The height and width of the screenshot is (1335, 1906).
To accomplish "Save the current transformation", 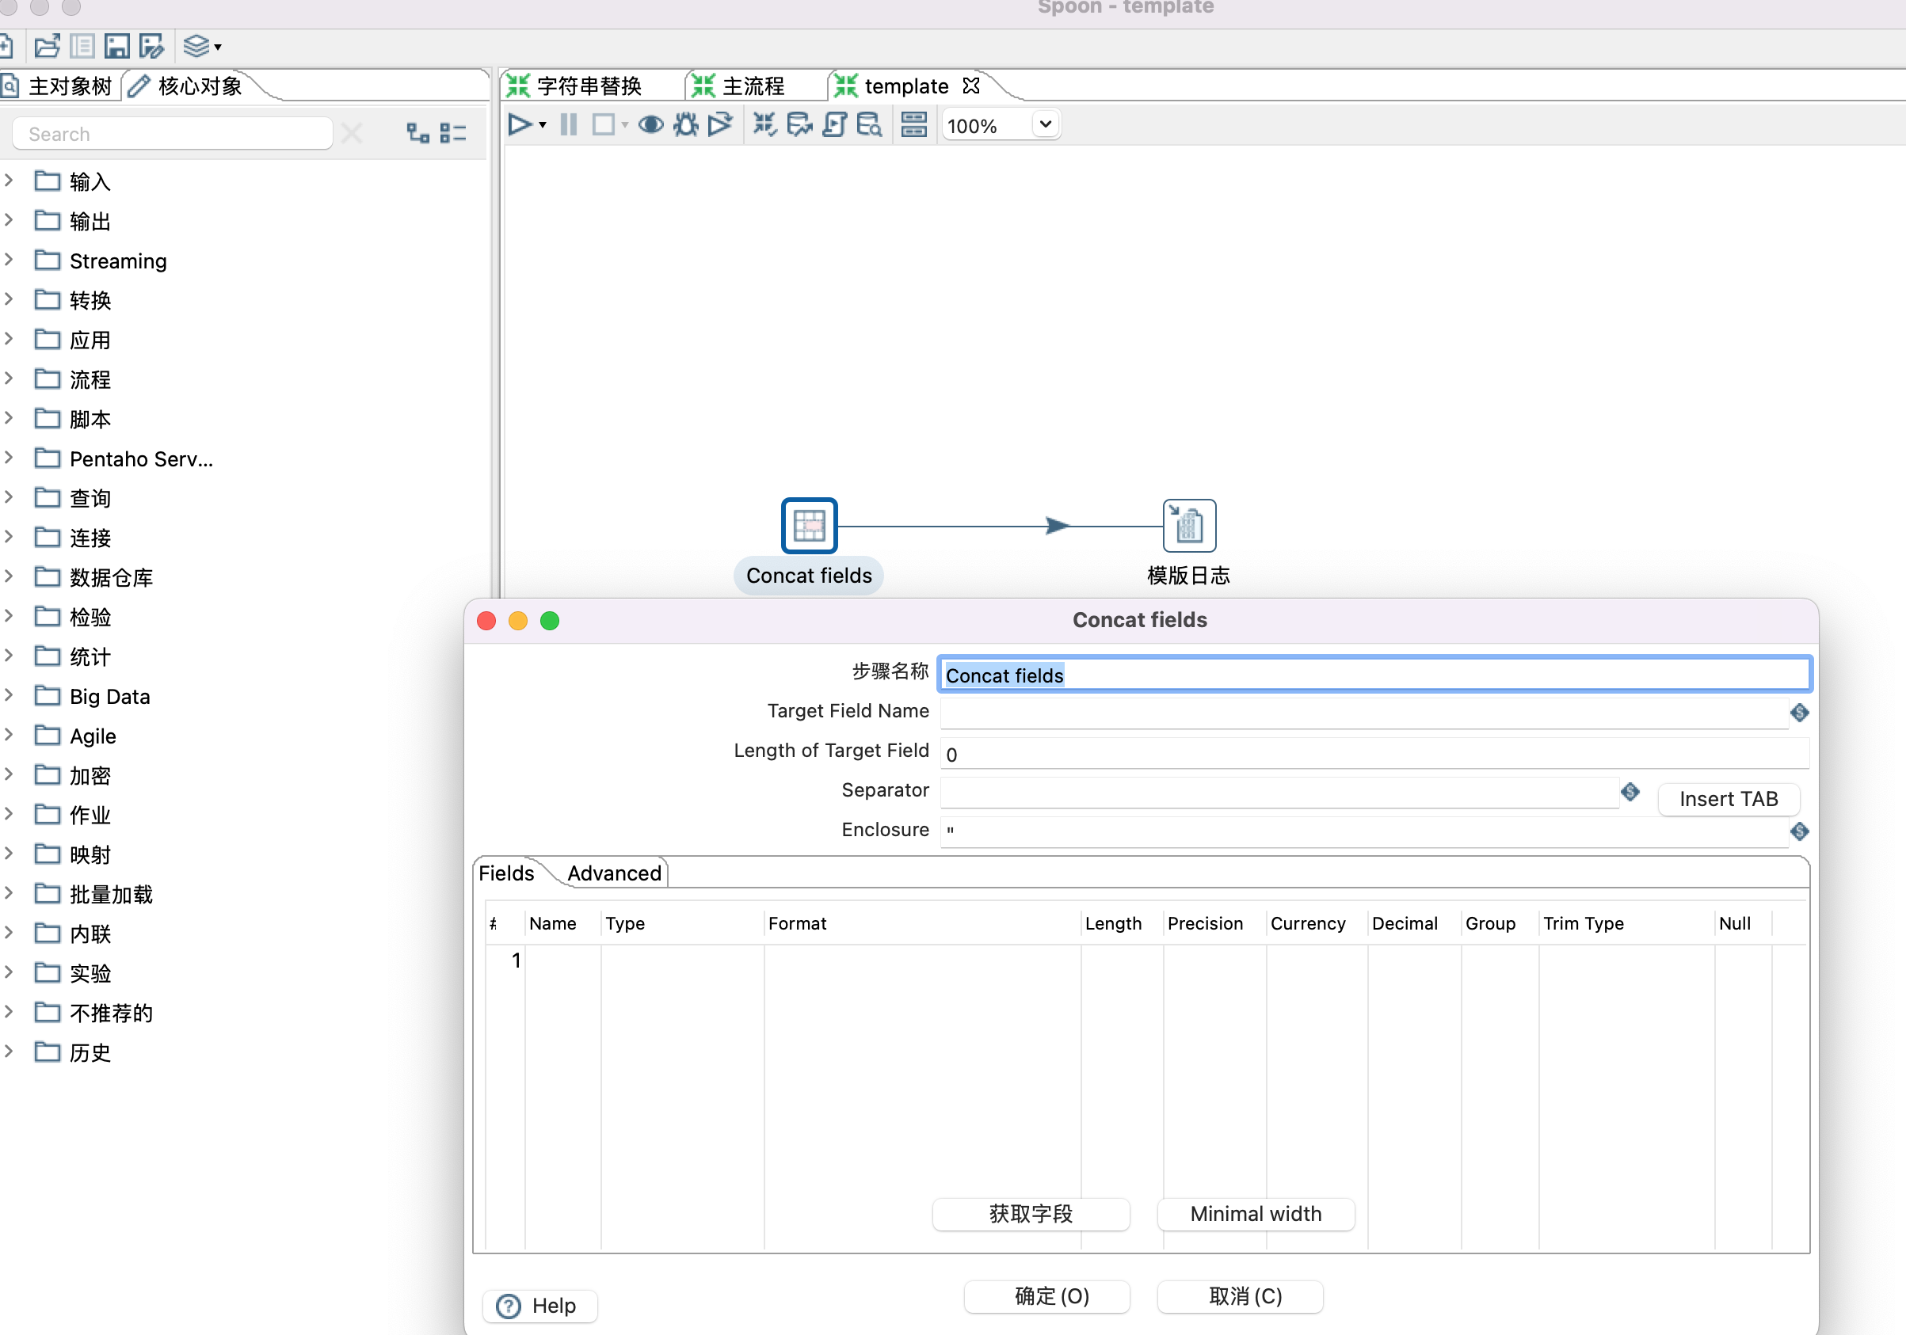I will pos(116,47).
